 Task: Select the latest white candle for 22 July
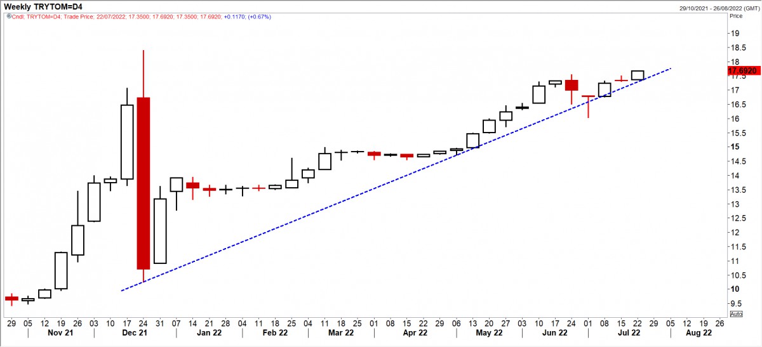638,75
